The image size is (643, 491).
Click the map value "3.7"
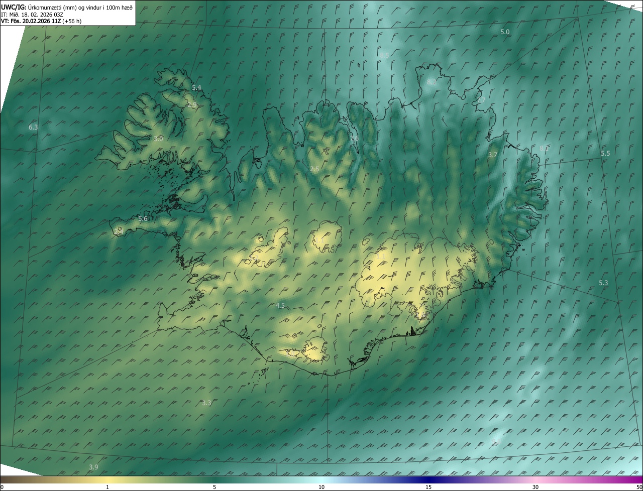(493, 155)
